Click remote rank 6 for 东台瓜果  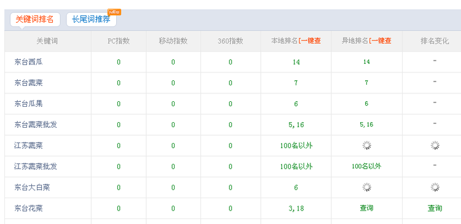click(366, 104)
